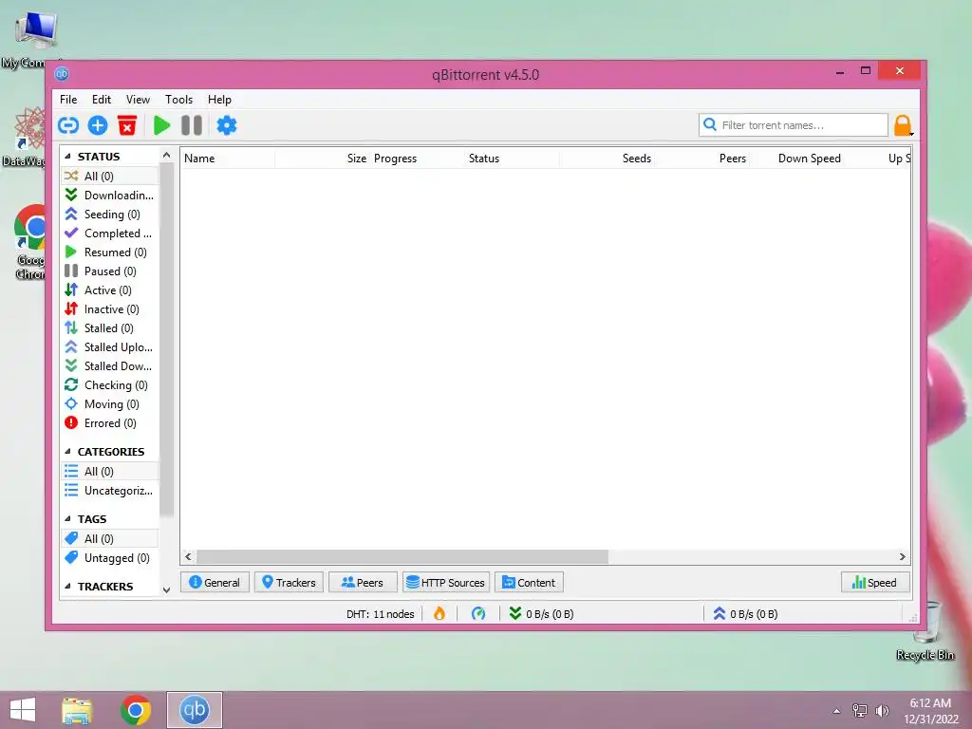Open the Tools menu
Screen dimensions: 972x729
coord(178,99)
